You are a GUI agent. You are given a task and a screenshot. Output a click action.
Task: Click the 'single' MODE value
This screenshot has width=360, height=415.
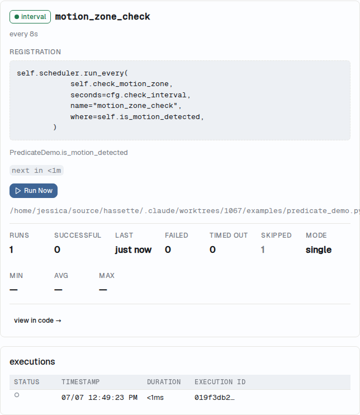point(319,249)
